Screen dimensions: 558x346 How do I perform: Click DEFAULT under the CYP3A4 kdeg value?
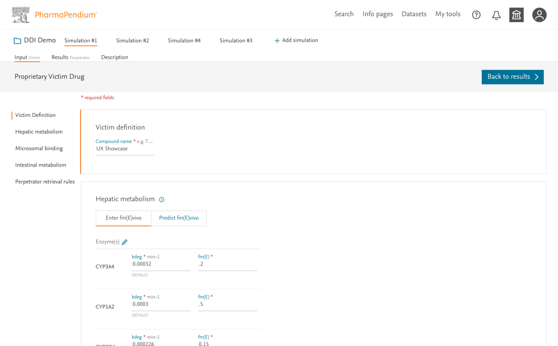pos(140,275)
